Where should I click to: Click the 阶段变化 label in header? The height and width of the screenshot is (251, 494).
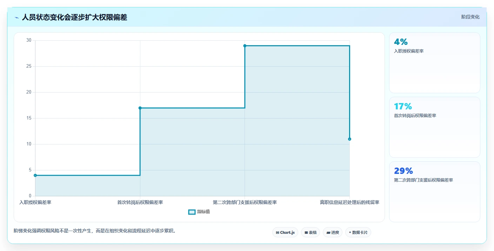(470, 17)
